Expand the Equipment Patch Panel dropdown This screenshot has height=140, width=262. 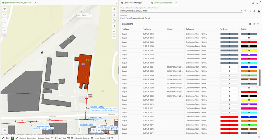click(x=260, y=18)
